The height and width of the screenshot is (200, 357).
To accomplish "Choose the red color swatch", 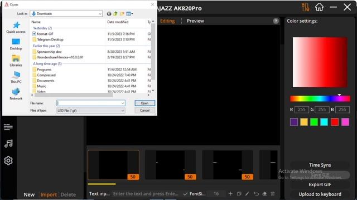I will (x=335, y=122).
